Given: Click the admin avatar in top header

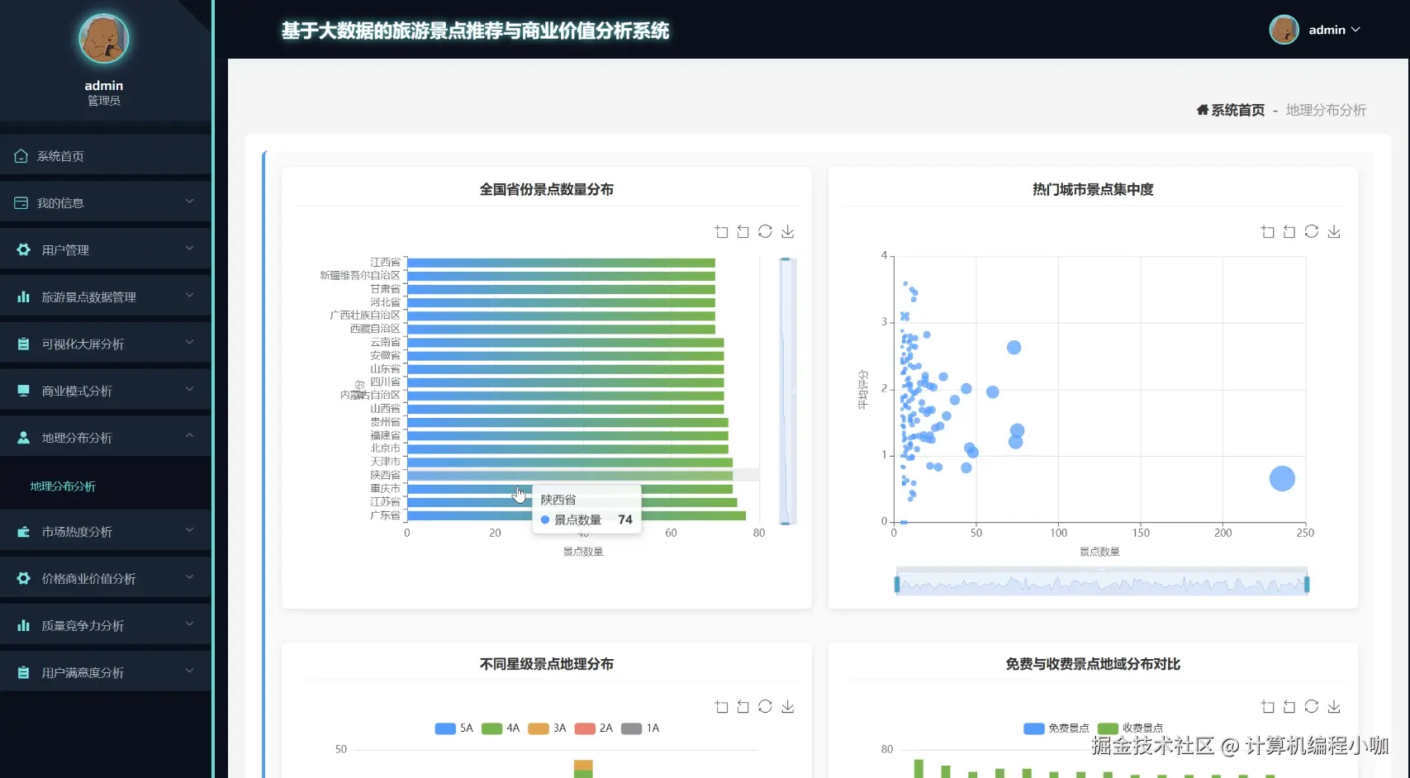Looking at the screenshot, I should [x=1284, y=30].
